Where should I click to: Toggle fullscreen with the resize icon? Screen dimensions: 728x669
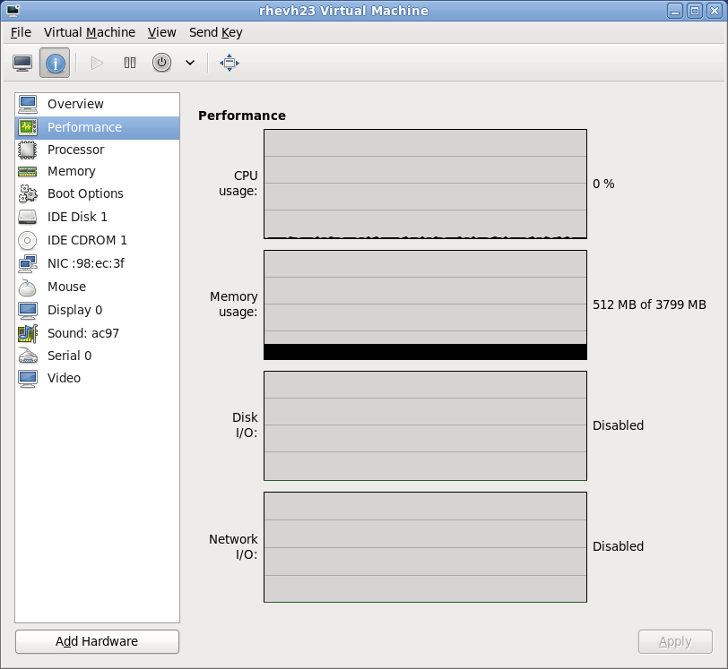229,63
